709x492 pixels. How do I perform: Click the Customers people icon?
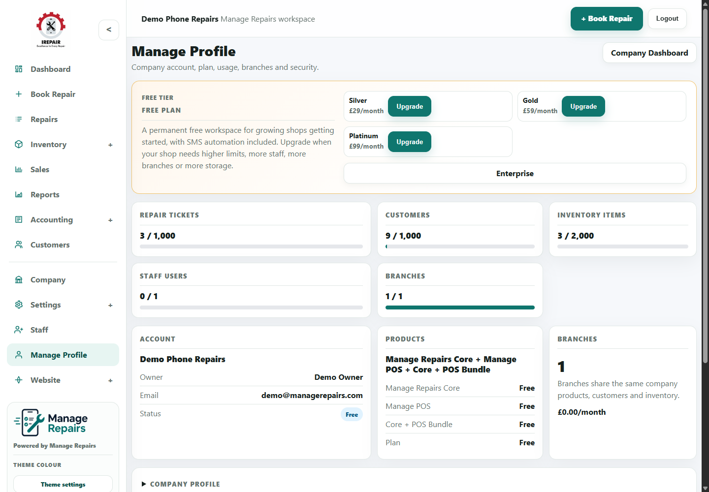19,245
